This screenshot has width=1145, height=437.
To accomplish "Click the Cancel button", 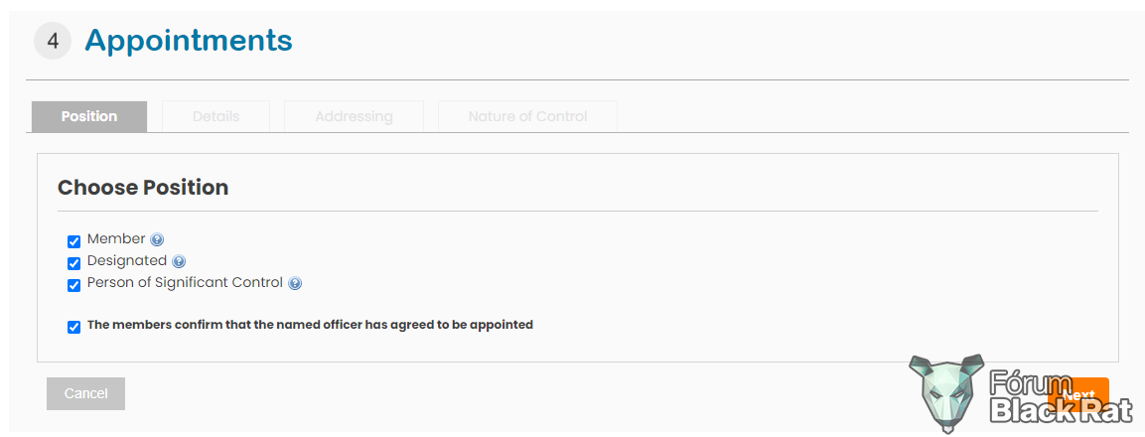I will (85, 394).
